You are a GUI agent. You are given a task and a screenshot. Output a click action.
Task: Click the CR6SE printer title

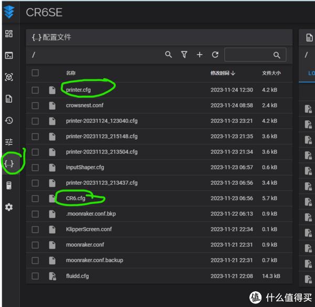pyautogui.click(x=44, y=13)
